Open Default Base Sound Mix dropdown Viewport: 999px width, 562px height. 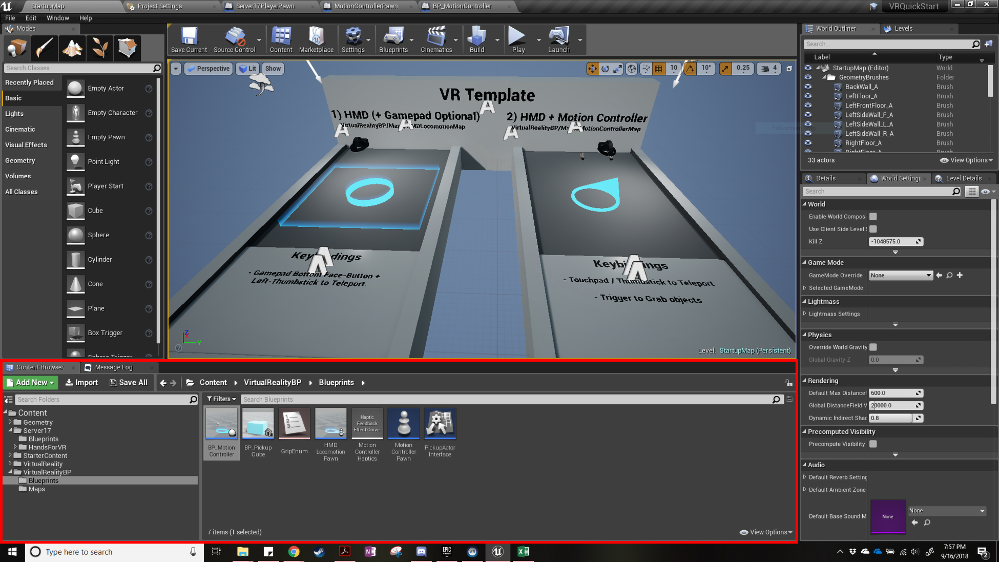point(947,511)
